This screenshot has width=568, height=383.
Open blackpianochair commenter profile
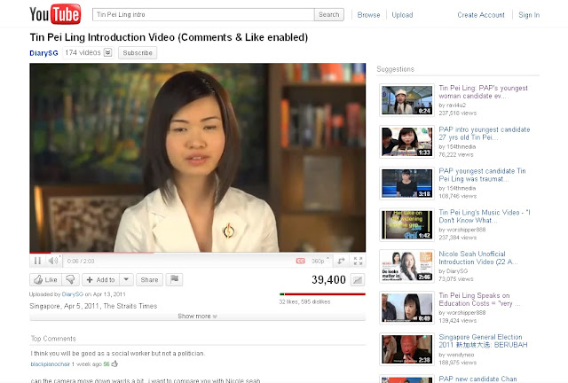click(50, 364)
